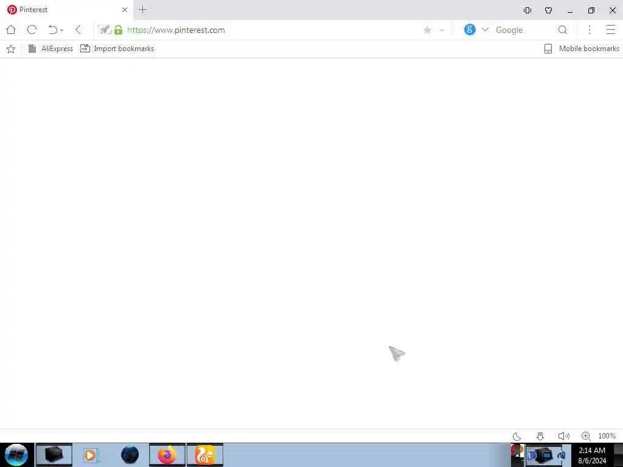
Task: Click the blue Google search engine icon
Action: point(470,30)
